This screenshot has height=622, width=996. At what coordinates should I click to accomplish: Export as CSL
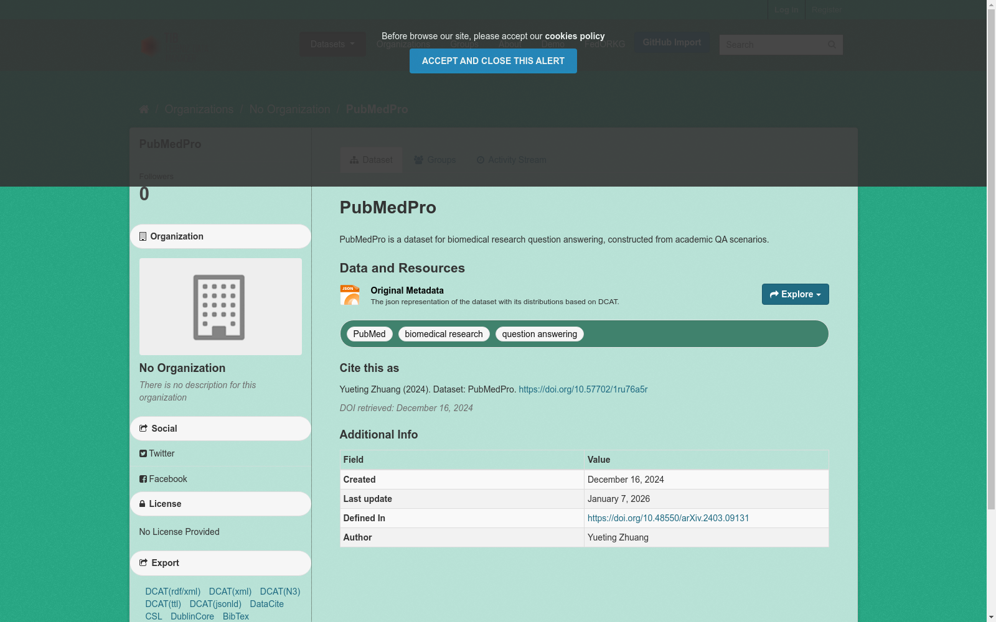(x=154, y=616)
